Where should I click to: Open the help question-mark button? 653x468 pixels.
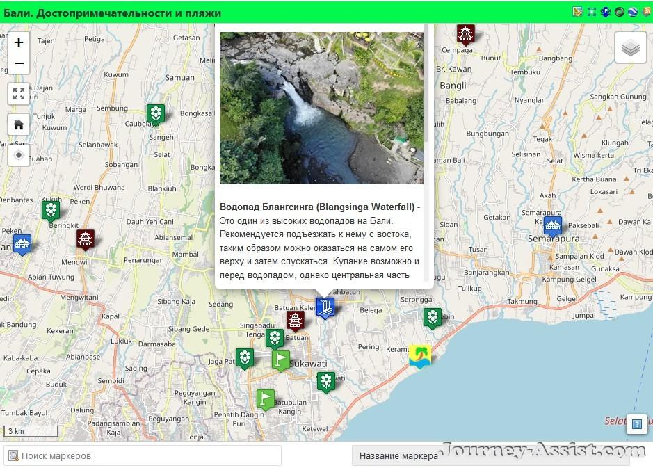click(x=637, y=424)
